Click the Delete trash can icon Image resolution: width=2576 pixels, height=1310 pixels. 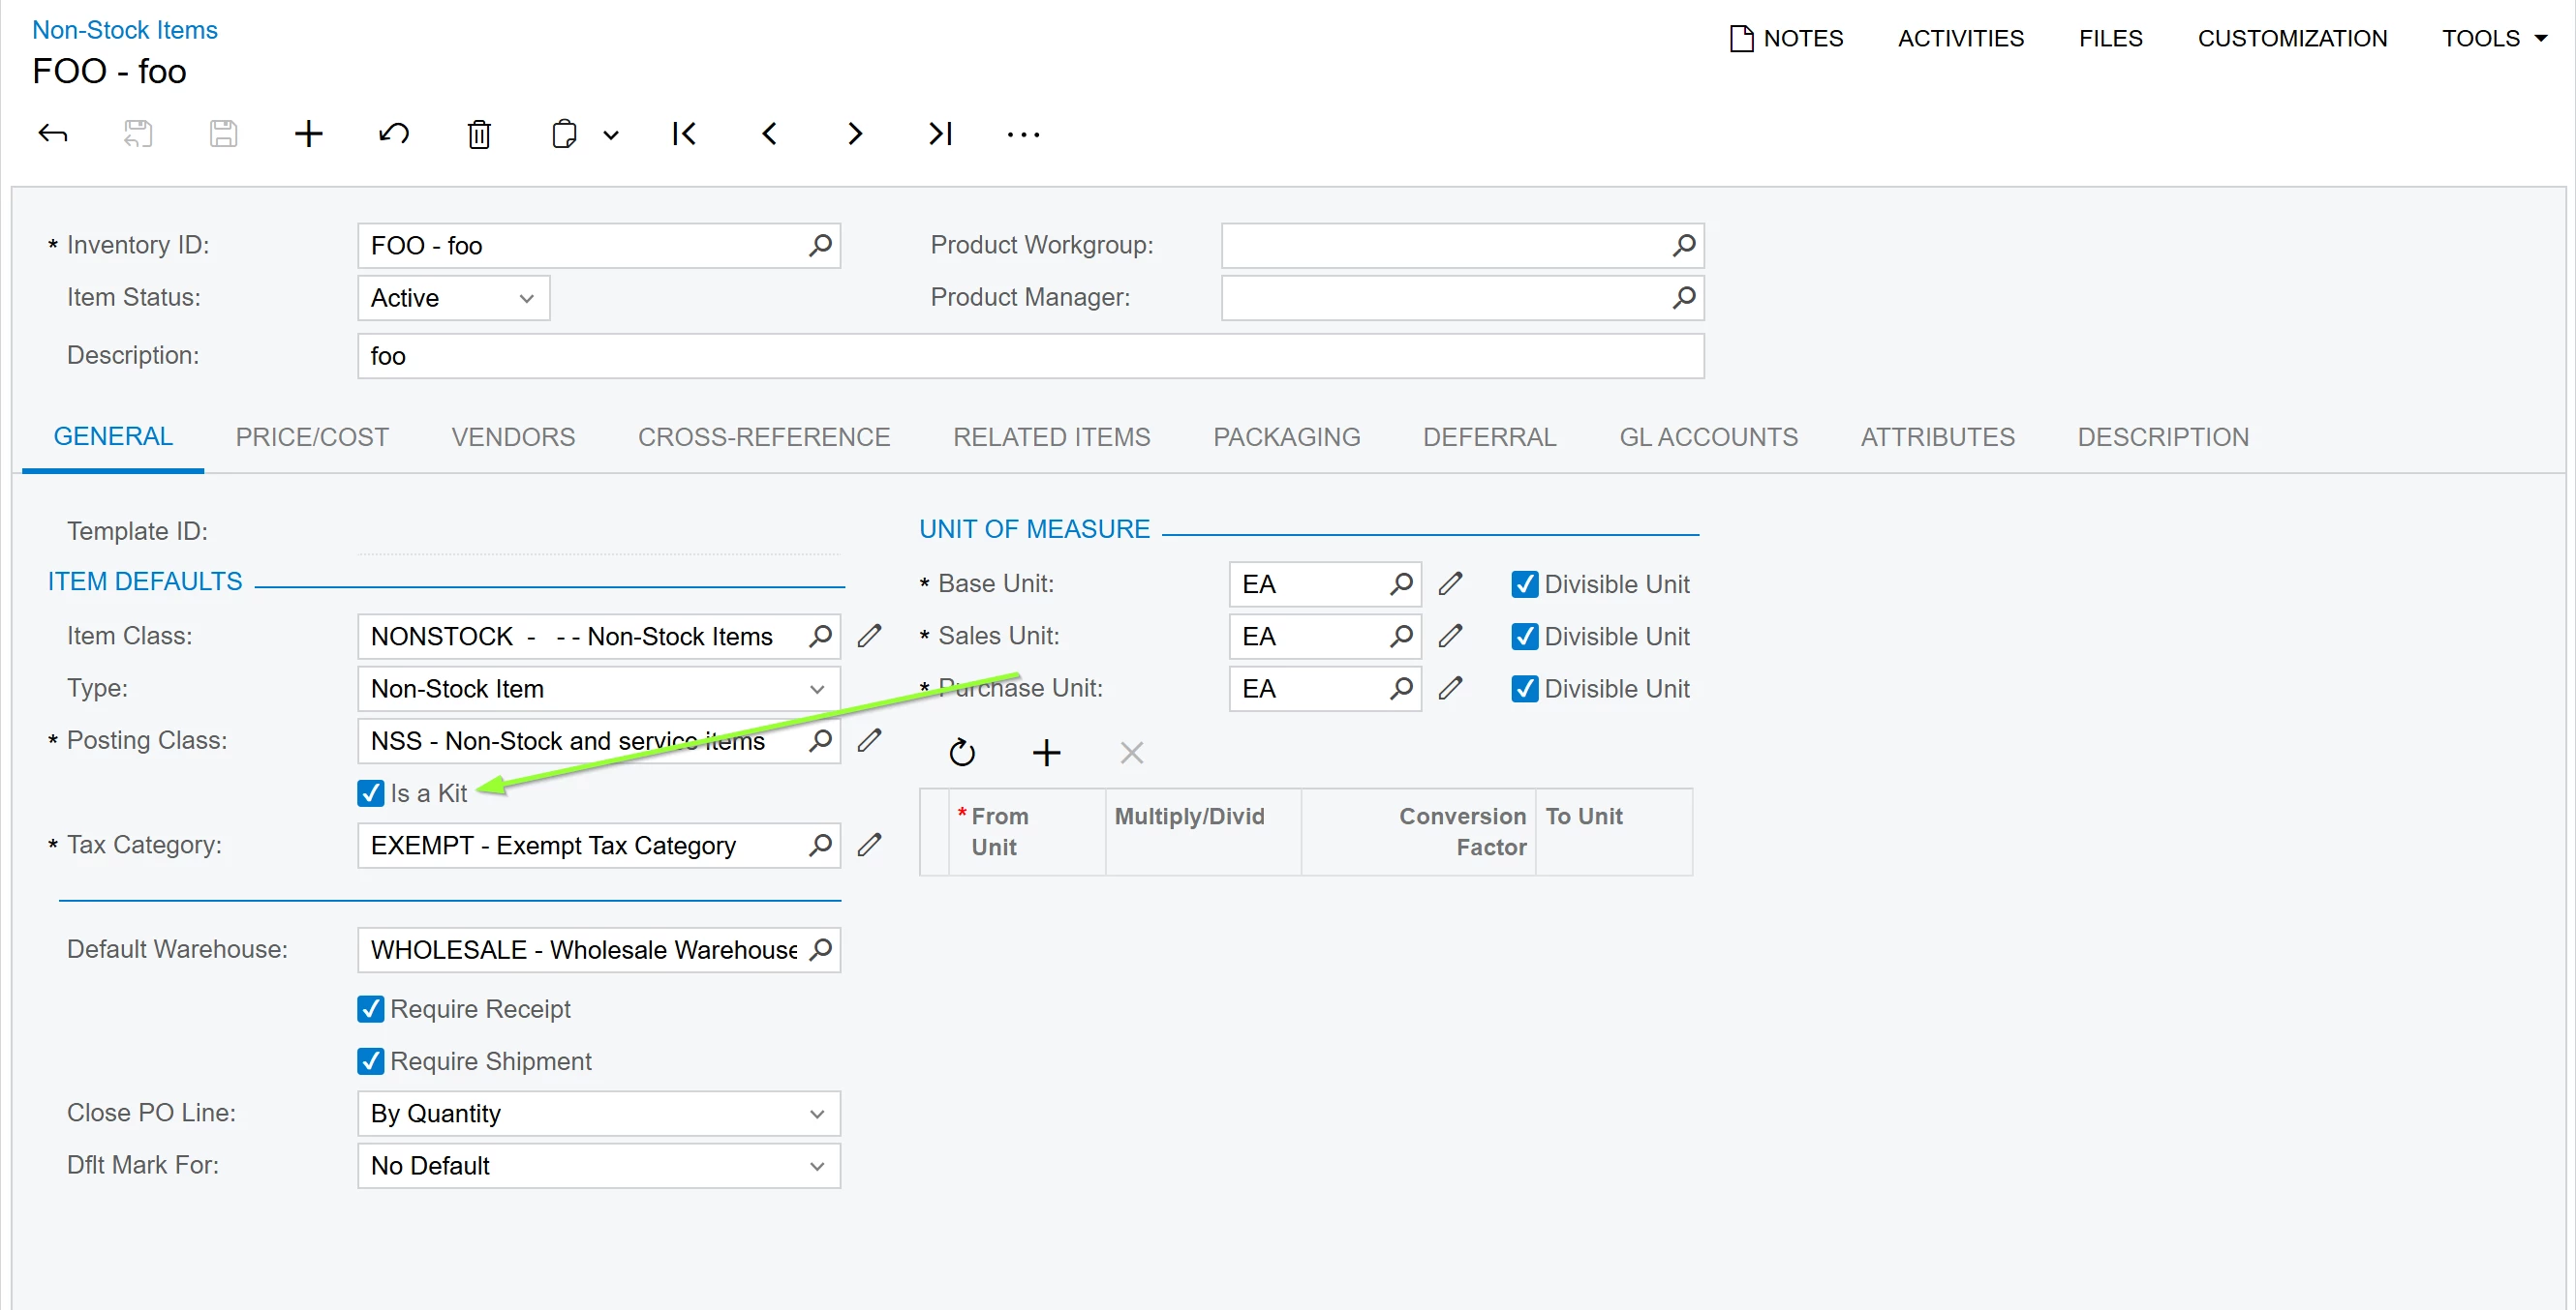pos(479,134)
